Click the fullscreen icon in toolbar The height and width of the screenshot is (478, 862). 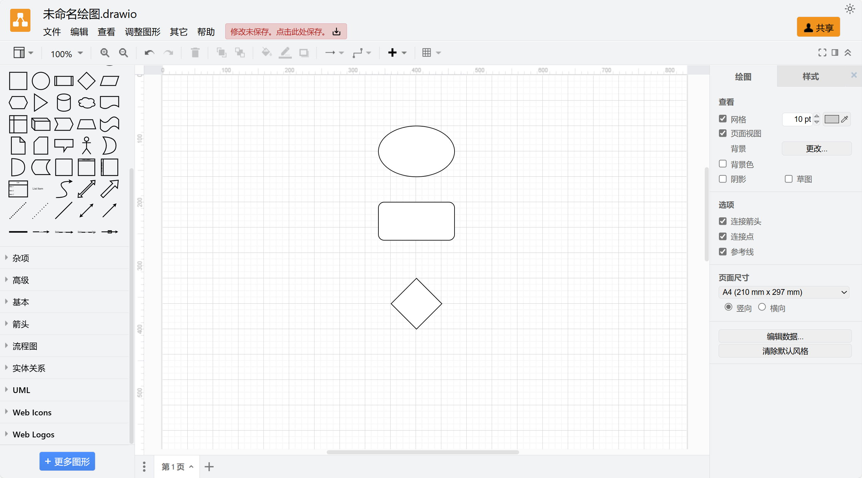click(822, 52)
